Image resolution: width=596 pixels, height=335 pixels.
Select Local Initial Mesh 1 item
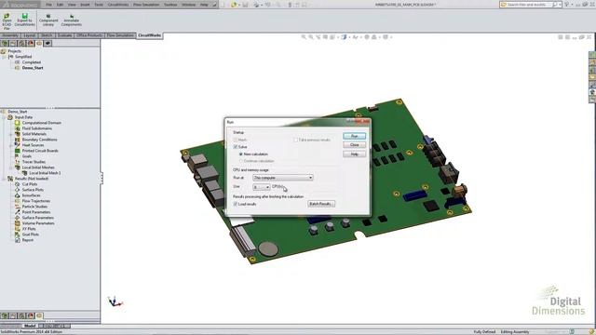point(45,173)
